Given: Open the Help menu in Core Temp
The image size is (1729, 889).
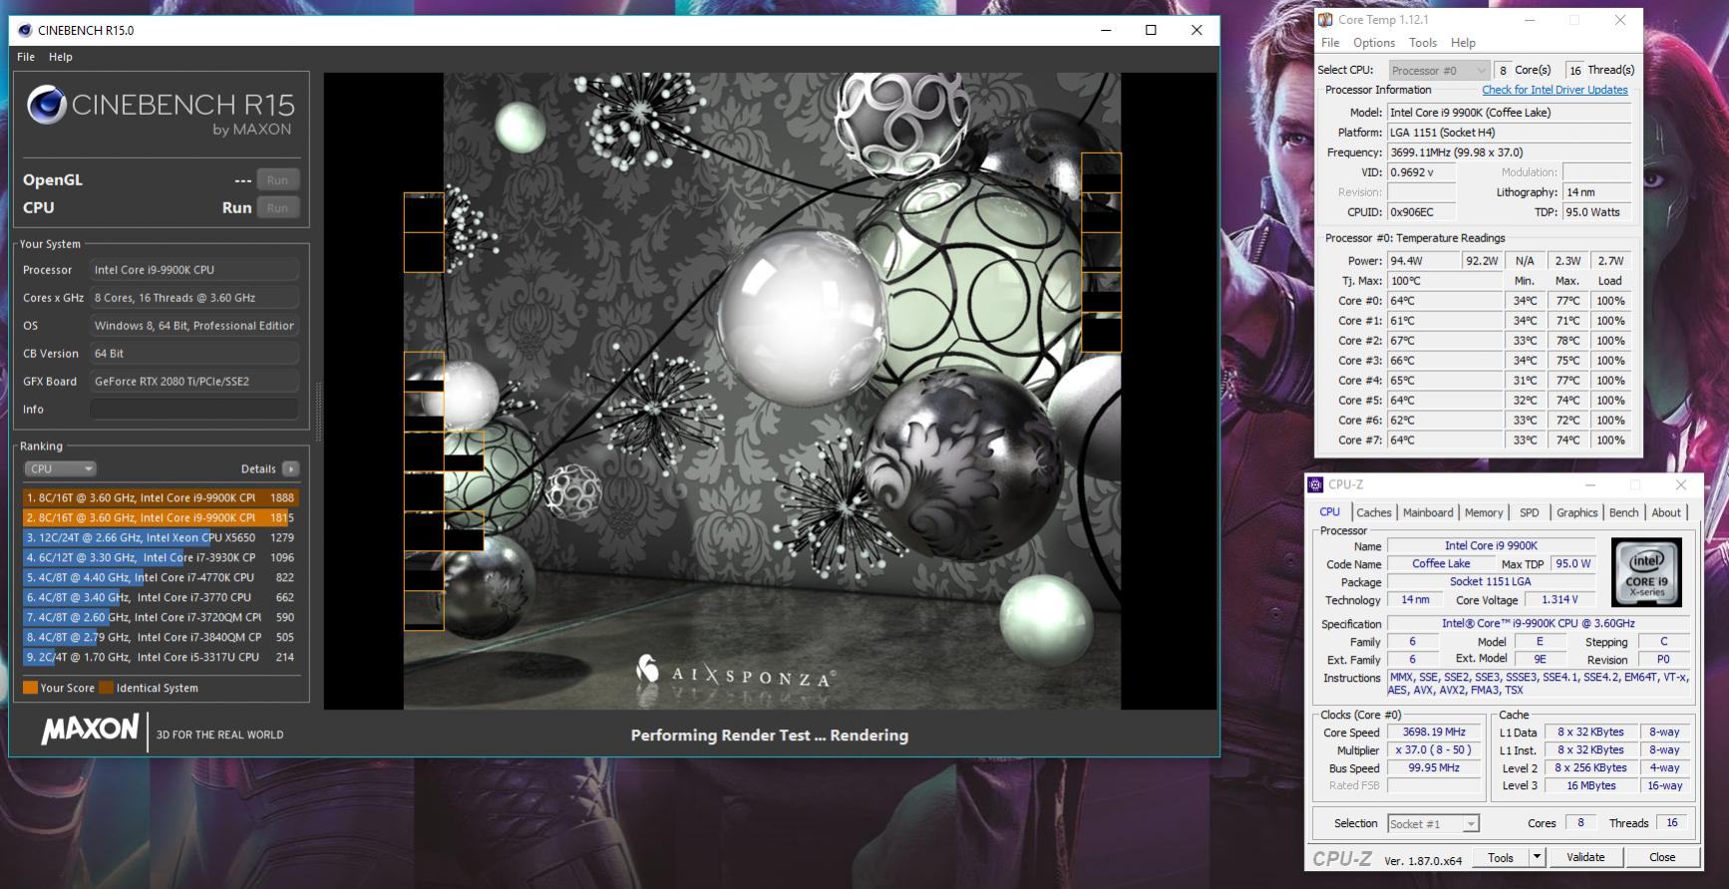Looking at the screenshot, I should tap(1463, 43).
